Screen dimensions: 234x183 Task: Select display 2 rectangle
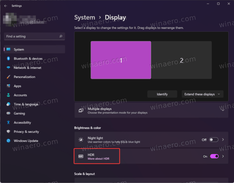(x=182, y=60)
